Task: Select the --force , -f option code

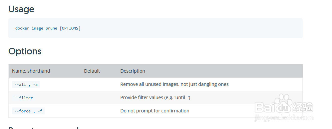Action: (28, 111)
